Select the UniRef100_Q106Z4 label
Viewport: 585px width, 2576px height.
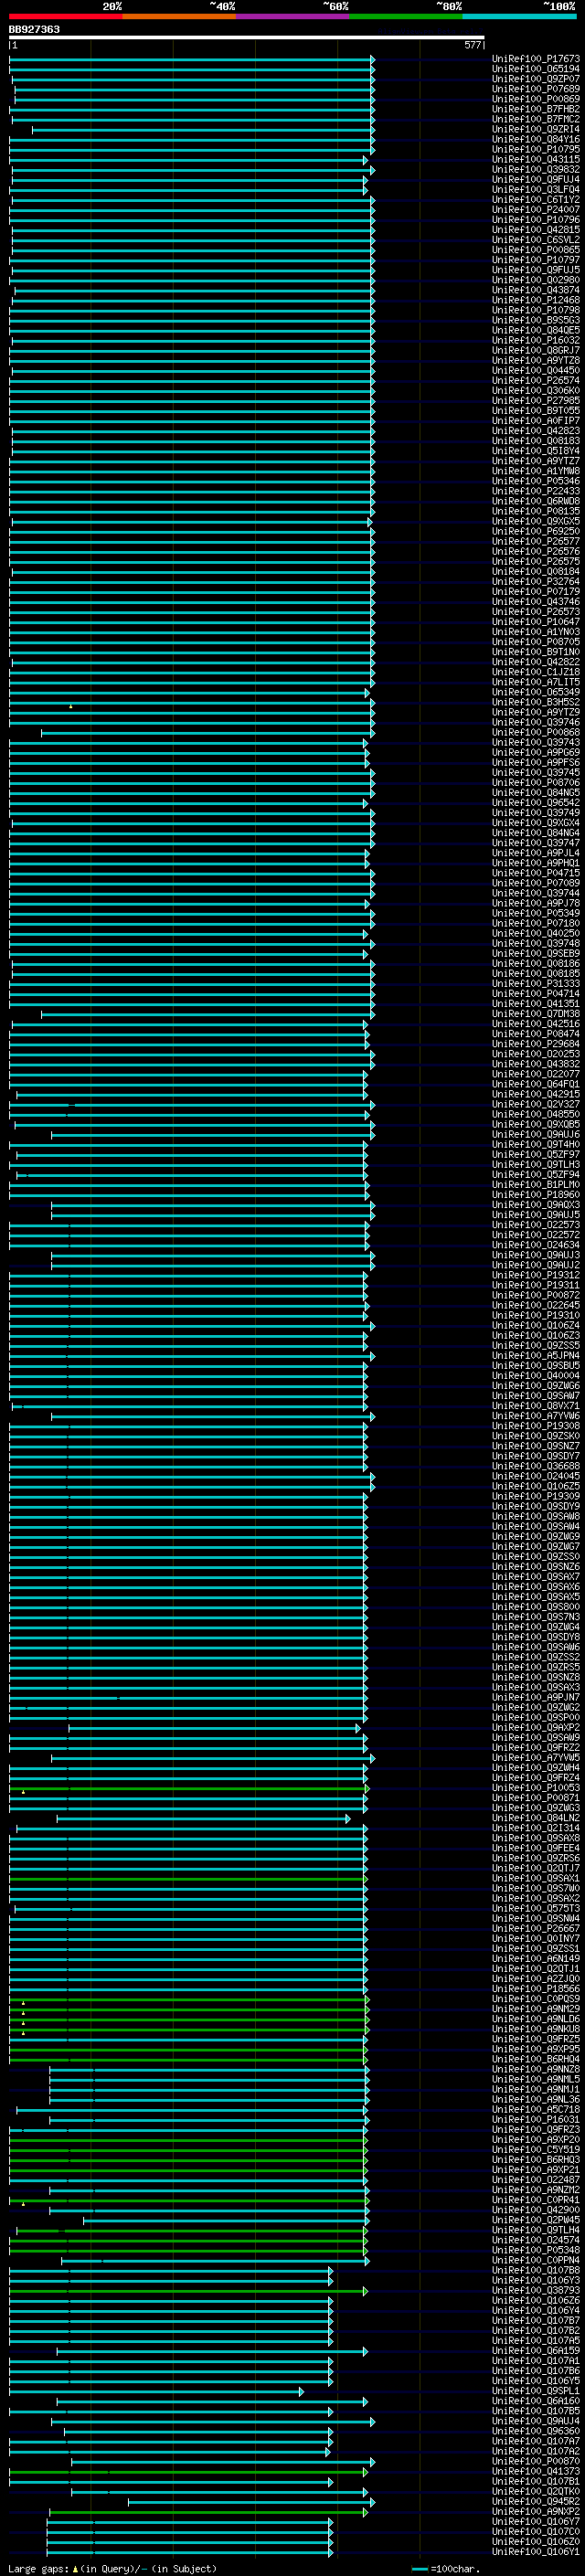pyautogui.click(x=536, y=1325)
